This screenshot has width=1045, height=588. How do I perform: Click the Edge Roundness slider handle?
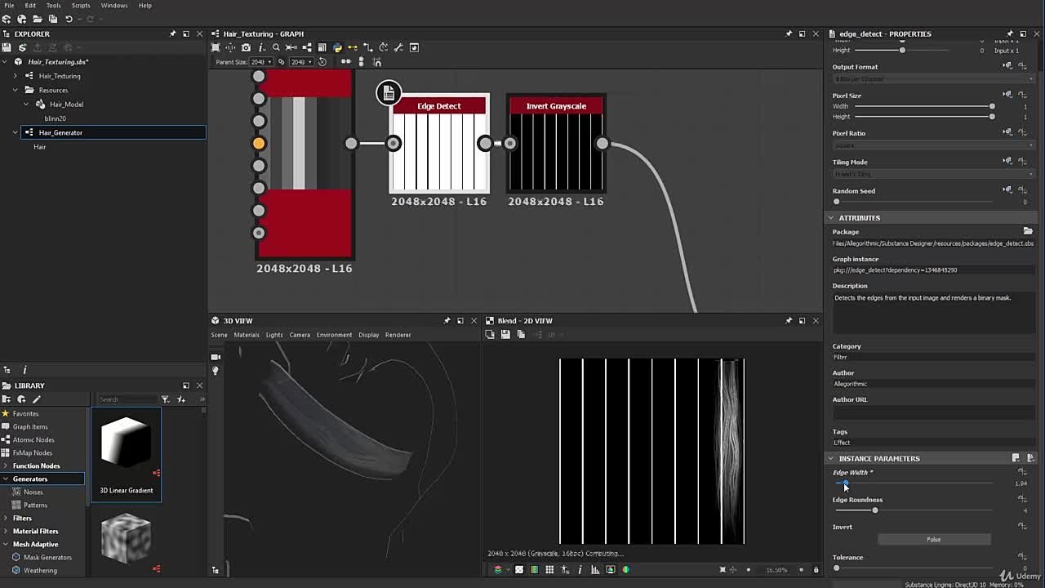tap(874, 510)
